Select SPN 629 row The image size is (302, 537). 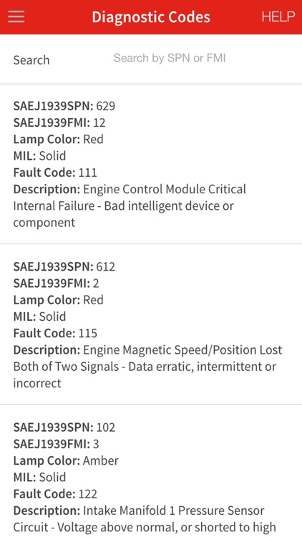[64, 106]
